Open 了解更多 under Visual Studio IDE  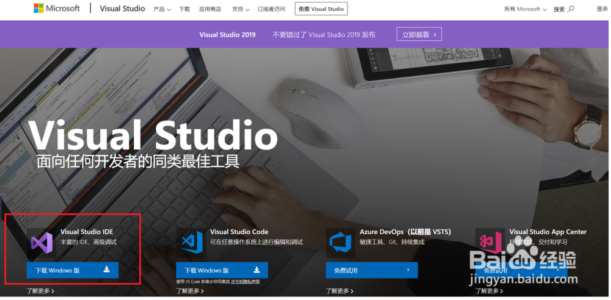40,291
